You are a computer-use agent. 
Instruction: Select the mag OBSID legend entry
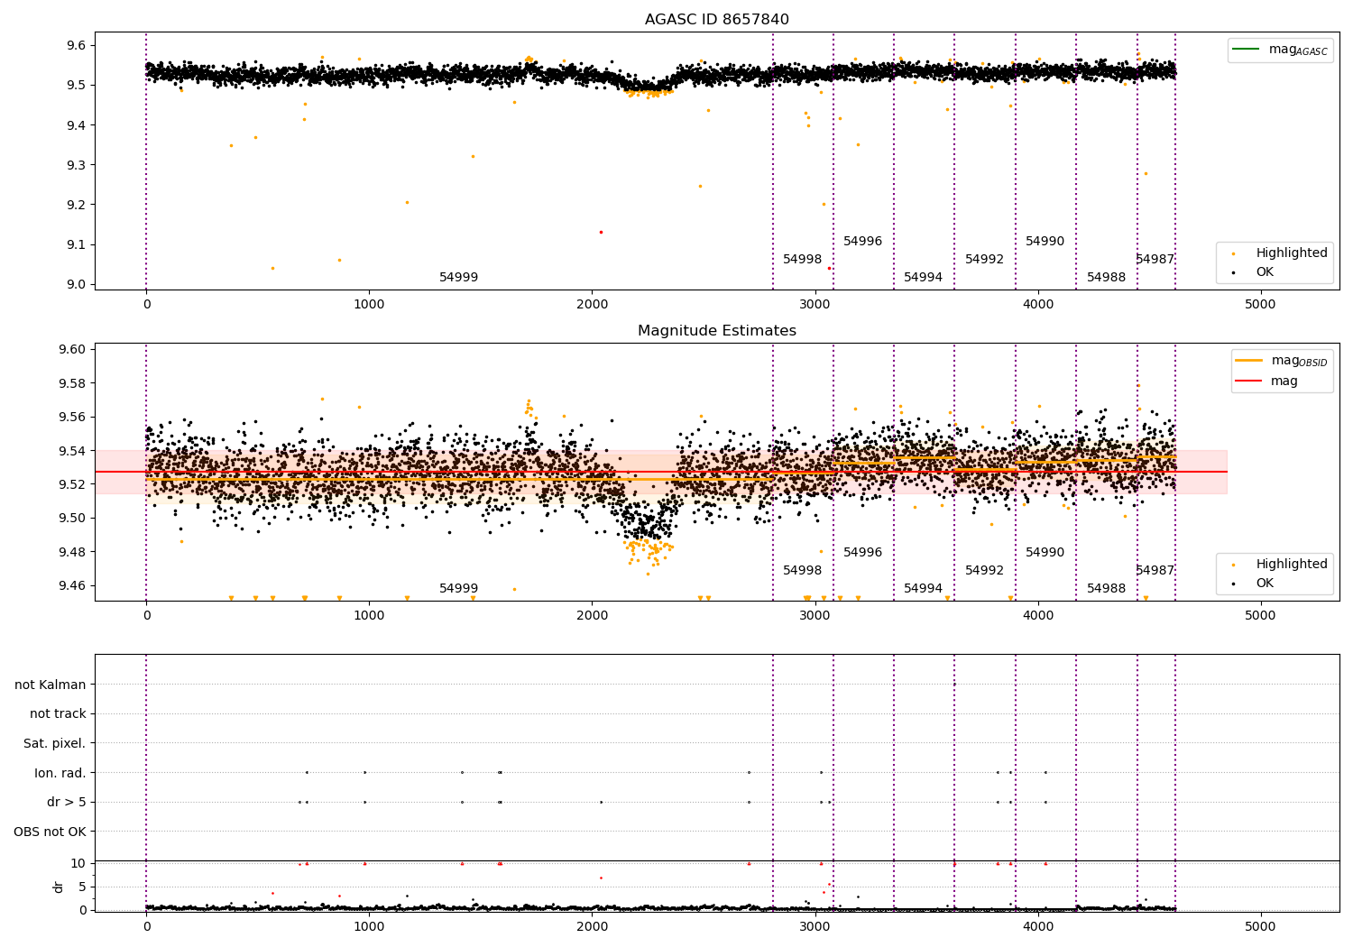1281,361
